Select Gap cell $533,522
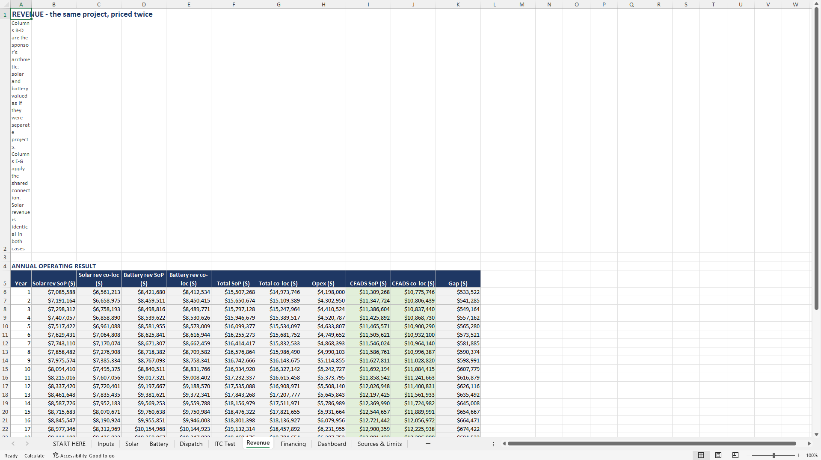 pos(458,292)
